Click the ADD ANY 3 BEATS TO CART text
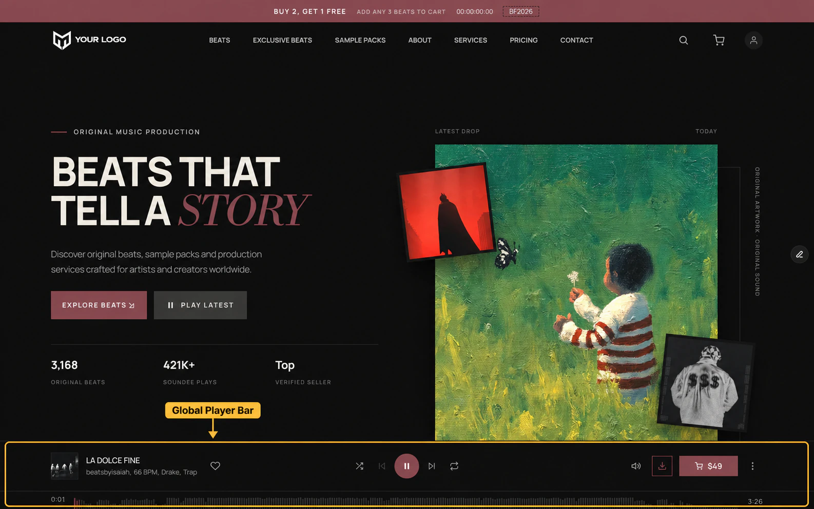 point(401,12)
